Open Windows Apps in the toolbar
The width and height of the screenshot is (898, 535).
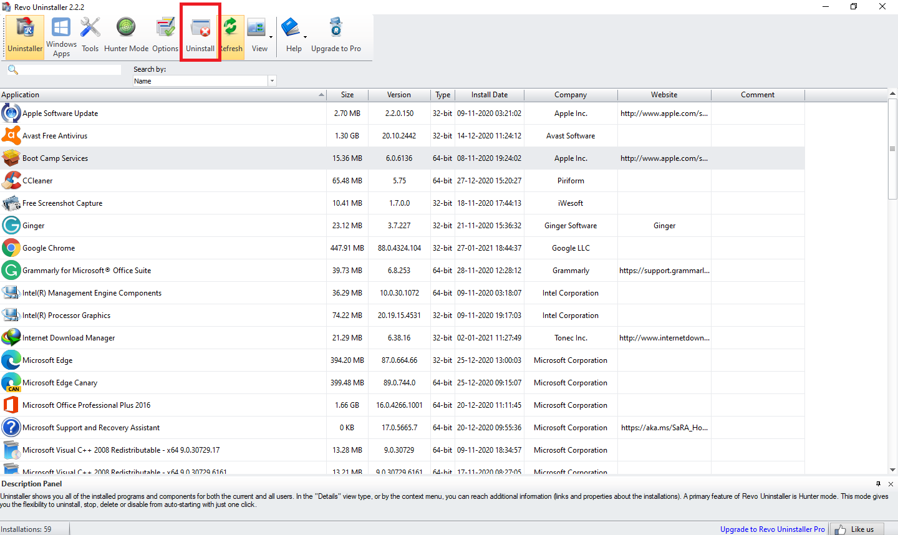(61, 37)
